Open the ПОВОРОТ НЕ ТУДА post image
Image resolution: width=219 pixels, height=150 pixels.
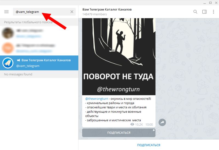[119, 57]
